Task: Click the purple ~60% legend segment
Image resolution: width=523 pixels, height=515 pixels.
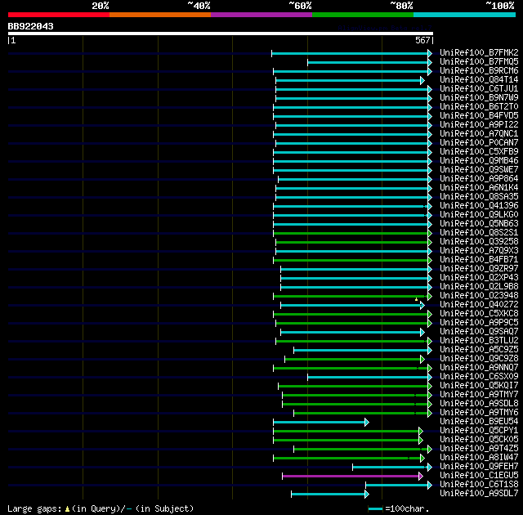Action: tap(261, 15)
